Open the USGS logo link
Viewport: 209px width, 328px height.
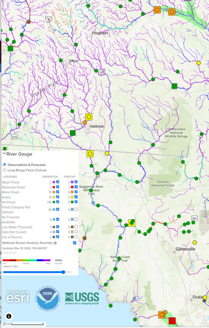point(82,298)
